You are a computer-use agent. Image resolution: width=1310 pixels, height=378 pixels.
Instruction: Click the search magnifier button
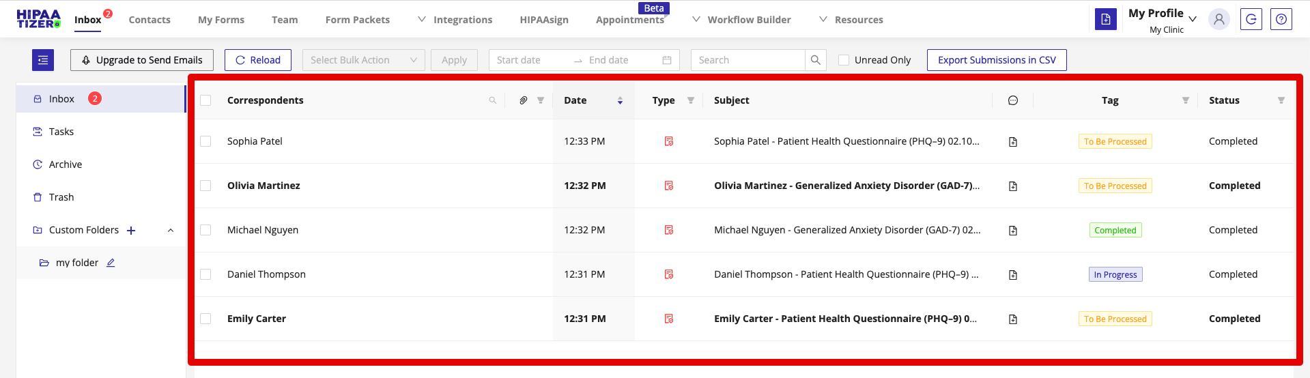(815, 60)
